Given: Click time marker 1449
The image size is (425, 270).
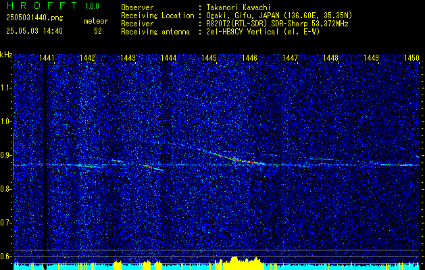Looking at the screenshot, I should point(371,57).
